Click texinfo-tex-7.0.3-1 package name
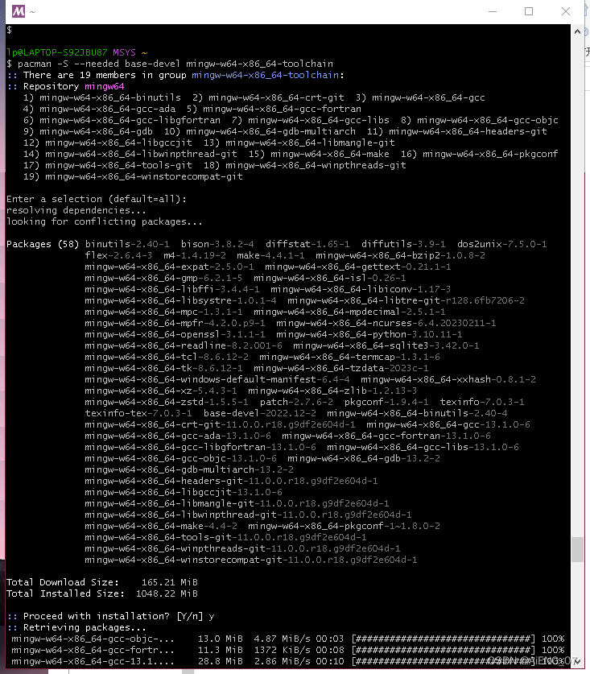 point(138,413)
